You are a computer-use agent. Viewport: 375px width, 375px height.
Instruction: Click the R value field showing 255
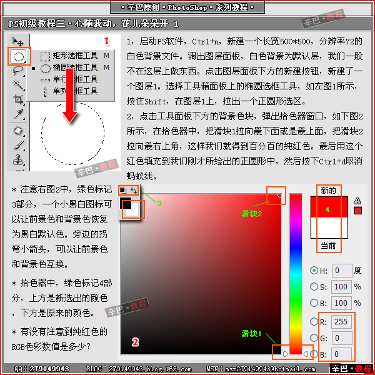[342, 322]
